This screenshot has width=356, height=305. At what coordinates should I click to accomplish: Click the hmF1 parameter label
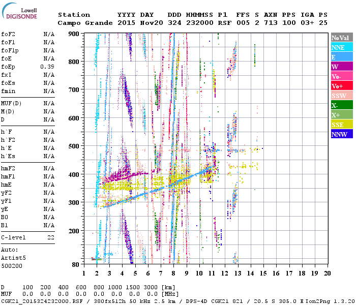point(8,176)
